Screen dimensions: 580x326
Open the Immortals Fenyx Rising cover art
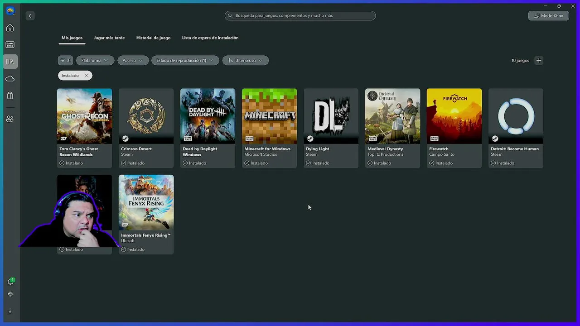(146, 202)
